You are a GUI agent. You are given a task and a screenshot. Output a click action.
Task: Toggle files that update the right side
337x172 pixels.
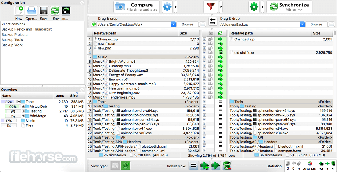(215, 166)
